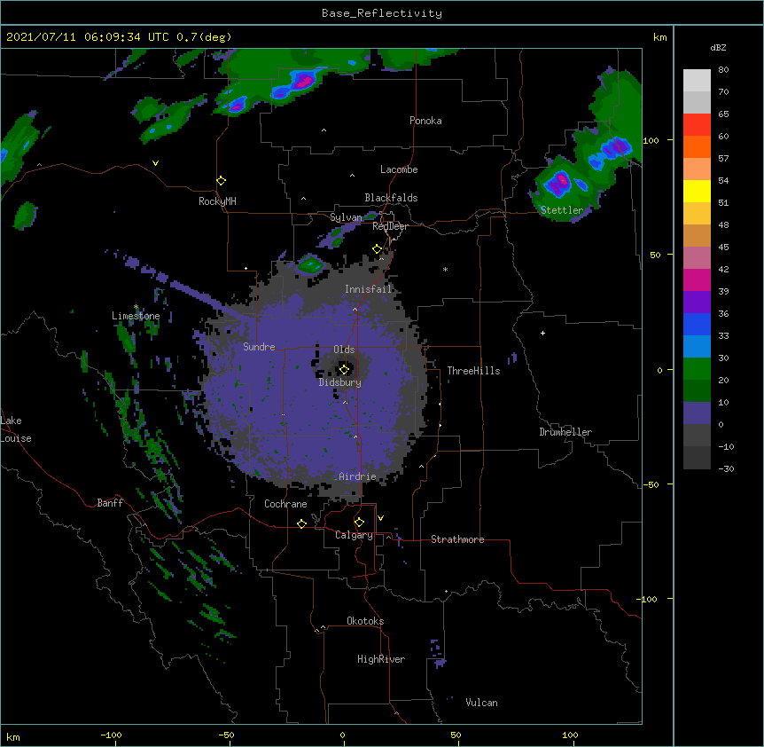The width and height of the screenshot is (764, 747).
Task: Click the Limestone label on the map
Action: click(136, 316)
